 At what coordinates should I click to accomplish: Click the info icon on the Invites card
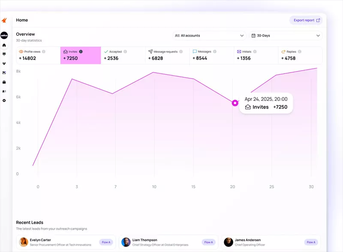tap(81, 51)
